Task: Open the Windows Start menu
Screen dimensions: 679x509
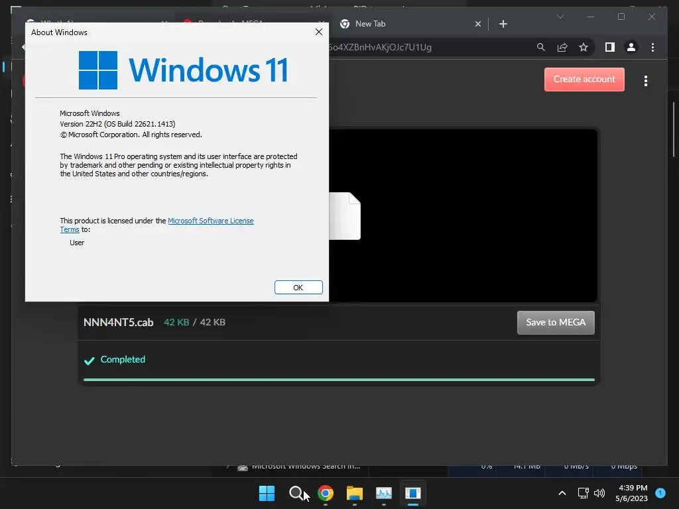Action: tap(267, 493)
